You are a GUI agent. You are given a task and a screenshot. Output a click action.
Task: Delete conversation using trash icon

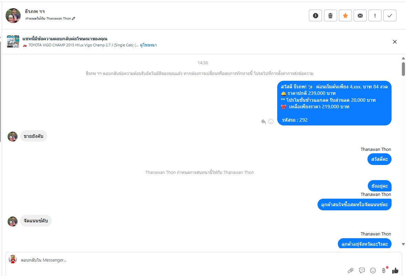(330, 15)
